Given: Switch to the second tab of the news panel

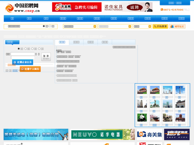Looking at the screenshot, I should (76, 42).
